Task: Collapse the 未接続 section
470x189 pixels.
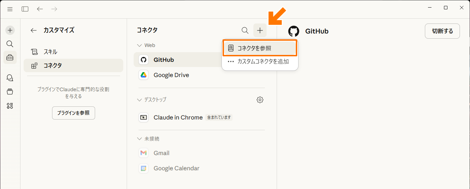Action: pyautogui.click(x=140, y=139)
